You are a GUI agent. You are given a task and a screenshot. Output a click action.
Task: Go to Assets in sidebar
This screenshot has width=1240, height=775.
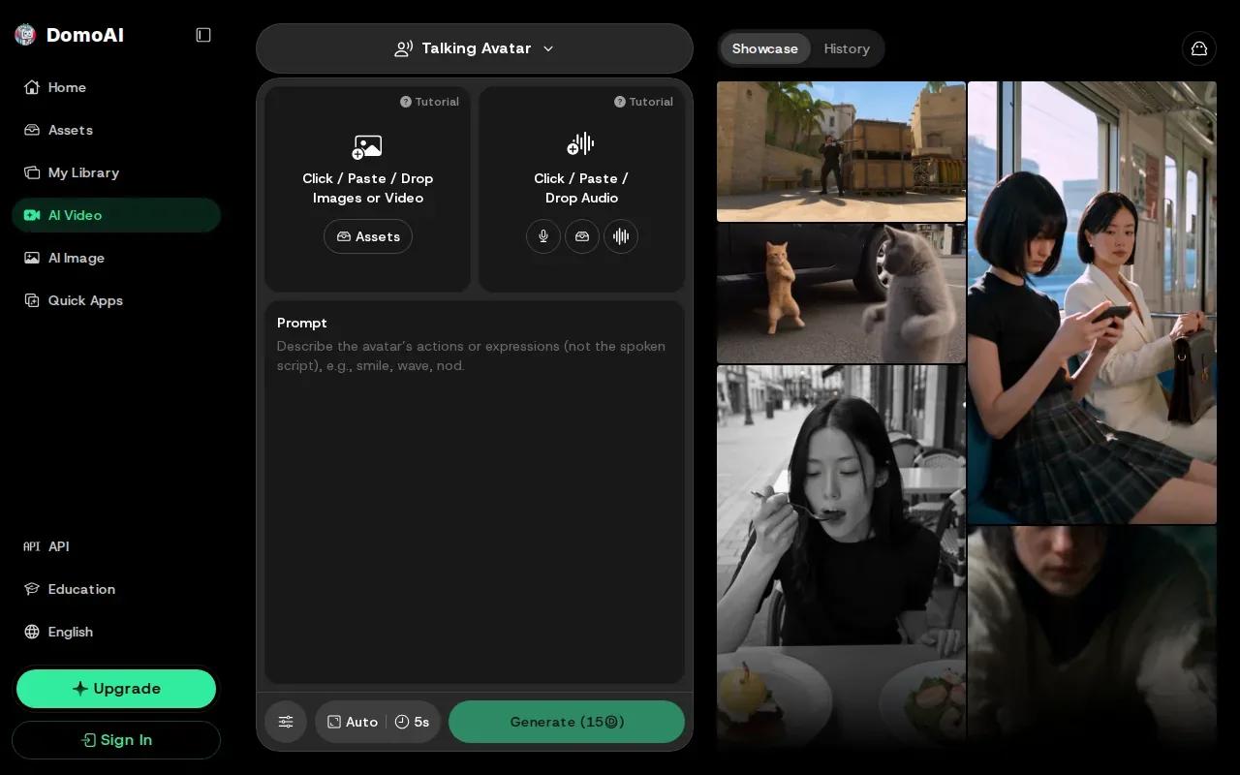(x=116, y=130)
